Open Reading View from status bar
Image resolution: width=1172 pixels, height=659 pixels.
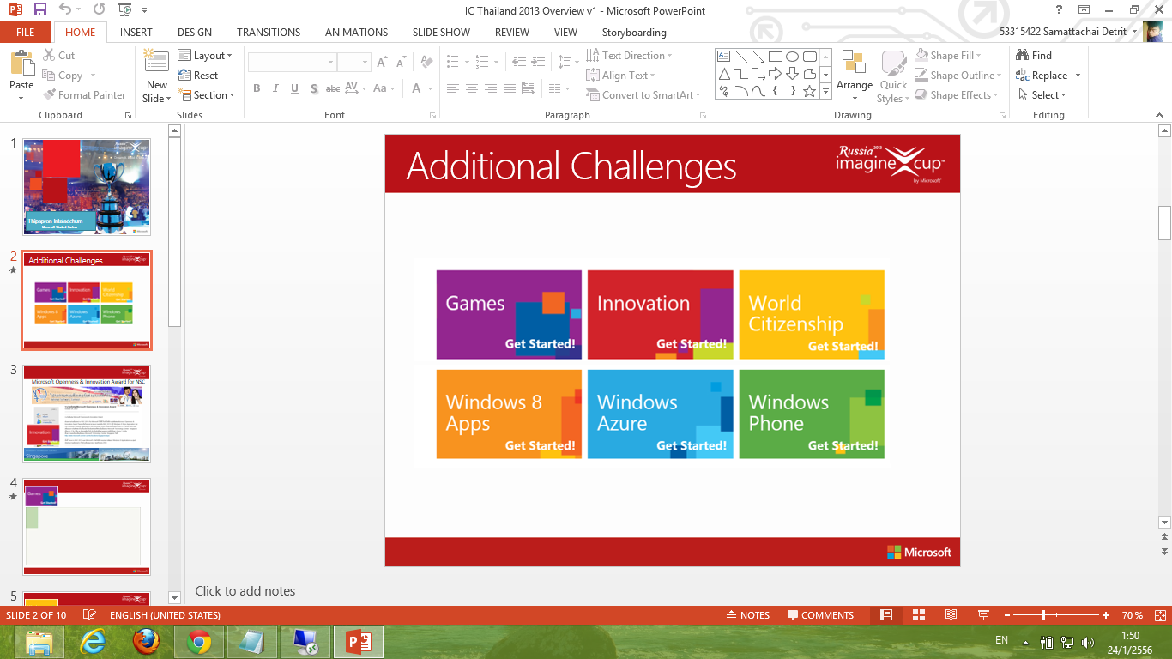[951, 615]
